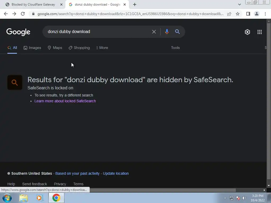Click the horizontal scrollbar right arrow

point(264,190)
